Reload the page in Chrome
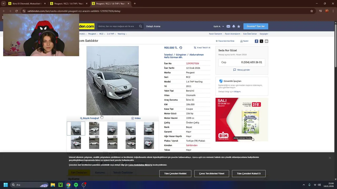Image resolution: width=337 pixels, height=189 pixels. coord(16,11)
